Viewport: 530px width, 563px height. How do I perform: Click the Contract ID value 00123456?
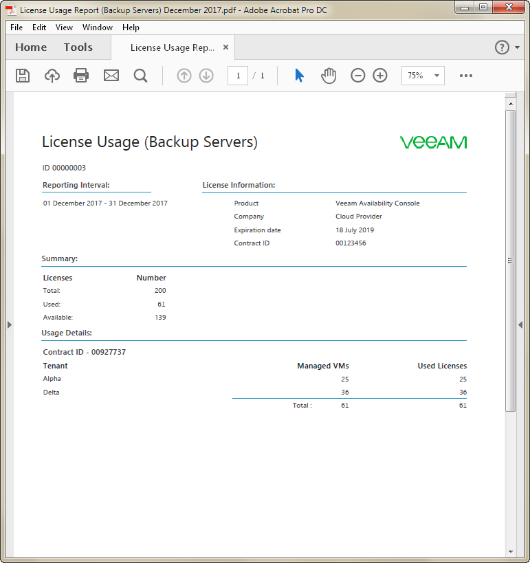pyautogui.click(x=351, y=243)
